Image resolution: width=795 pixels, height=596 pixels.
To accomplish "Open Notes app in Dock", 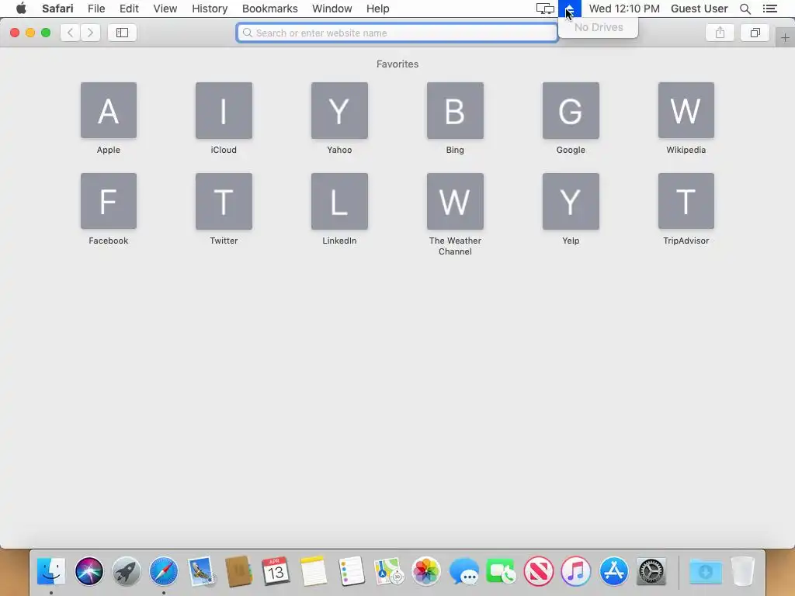I will 314,571.
